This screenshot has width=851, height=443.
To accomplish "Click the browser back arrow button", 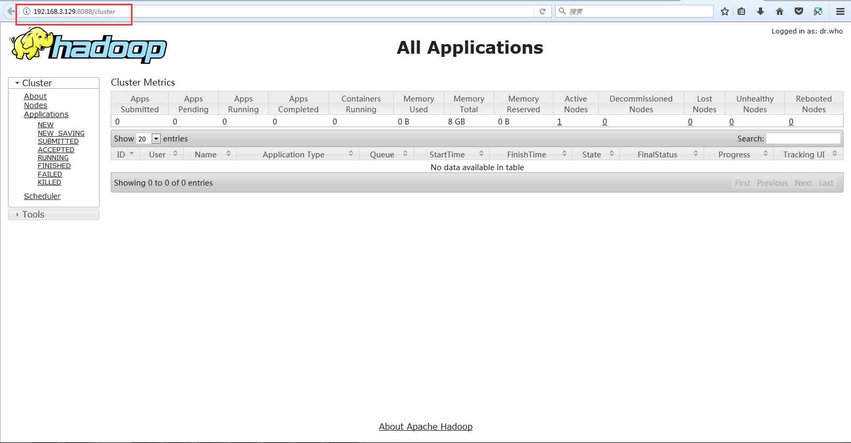I will (11, 11).
